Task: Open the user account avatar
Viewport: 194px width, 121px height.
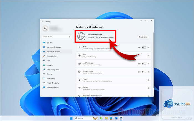Action: click(x=45, y=29)
